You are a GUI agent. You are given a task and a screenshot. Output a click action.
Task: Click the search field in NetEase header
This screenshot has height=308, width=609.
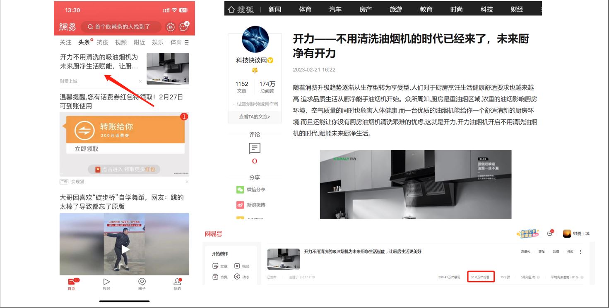[121, 27]
